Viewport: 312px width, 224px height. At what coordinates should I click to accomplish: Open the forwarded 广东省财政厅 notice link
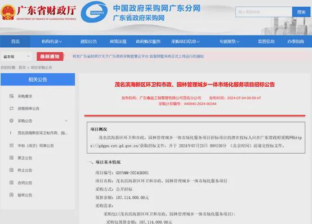(138, 56)
